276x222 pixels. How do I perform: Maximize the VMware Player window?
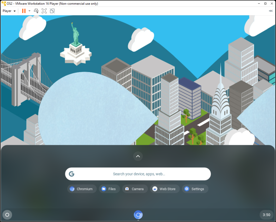tap(265, 3)
